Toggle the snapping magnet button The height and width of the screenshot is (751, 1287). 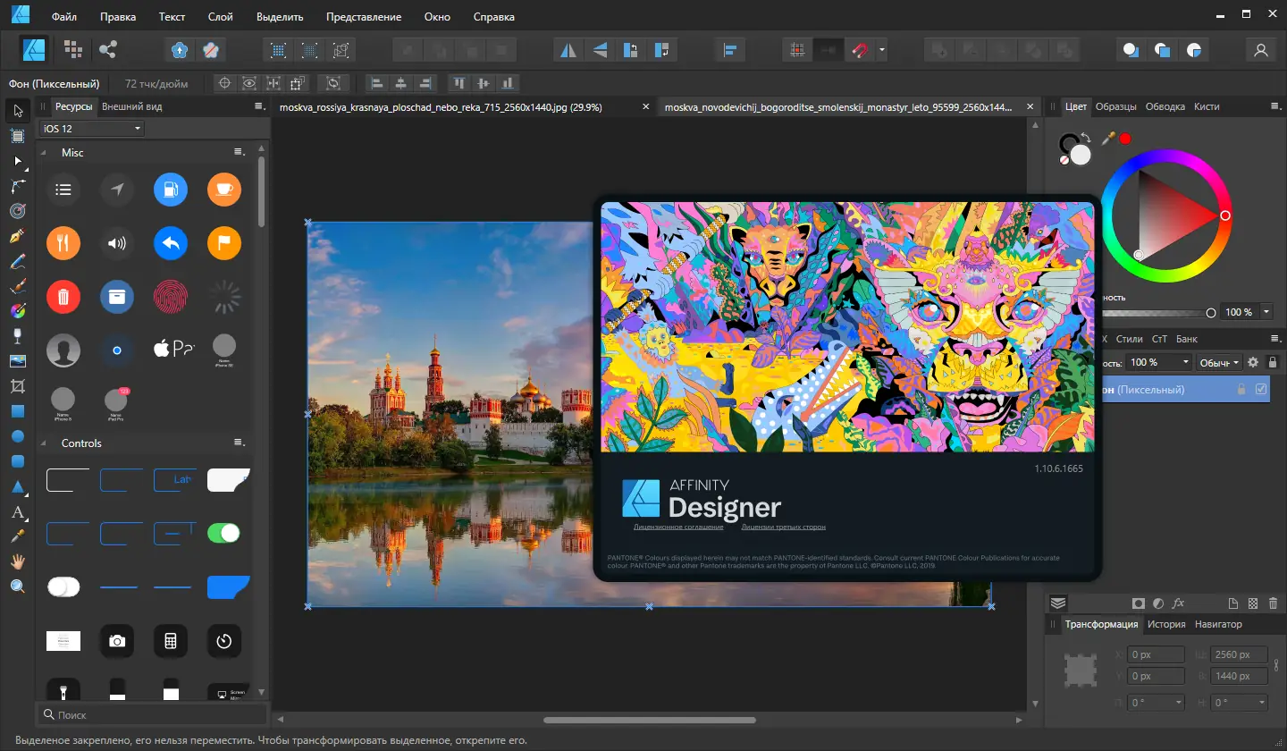click(859, 50)
